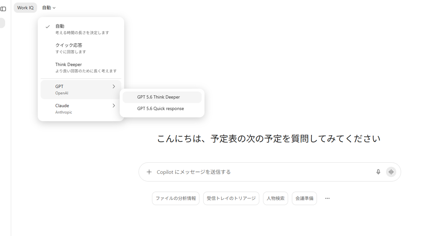Choose the checked 自動 option
The image size is (421, 236).
pyautogui.click(x=81, y=29)
